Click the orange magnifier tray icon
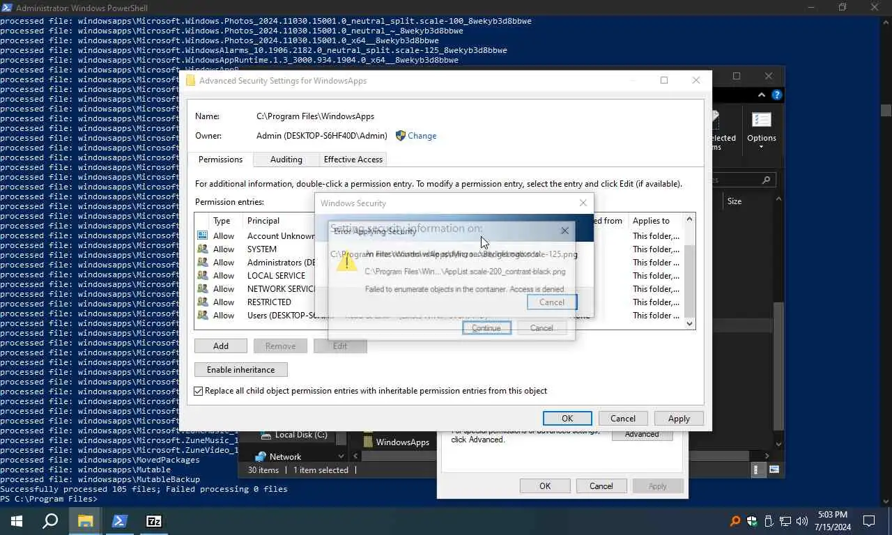This screenshot has width=892, height=535. click(735, 521)
